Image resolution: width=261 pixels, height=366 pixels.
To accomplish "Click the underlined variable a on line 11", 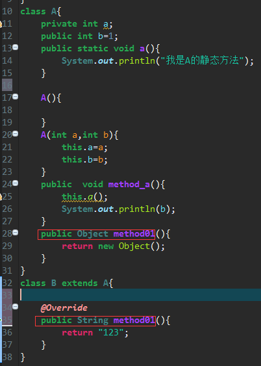I will pyautogui.click(x=106, y=24).
